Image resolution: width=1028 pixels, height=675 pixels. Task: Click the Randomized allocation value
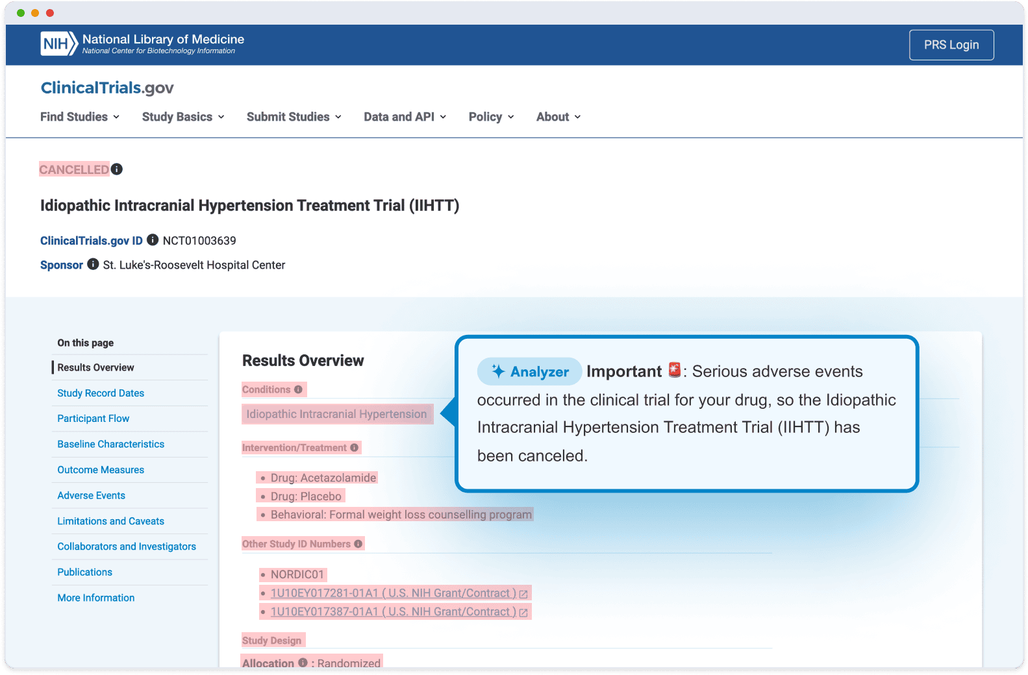point(349,663)
